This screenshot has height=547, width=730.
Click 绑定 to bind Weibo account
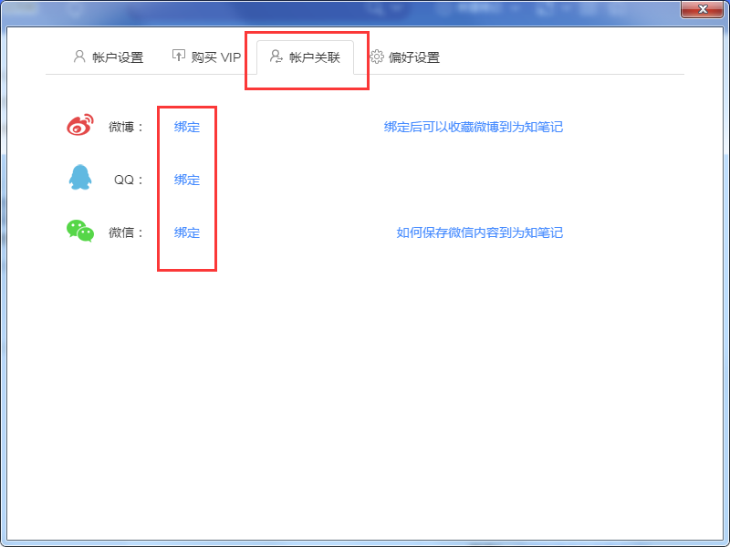pos(185,127)
